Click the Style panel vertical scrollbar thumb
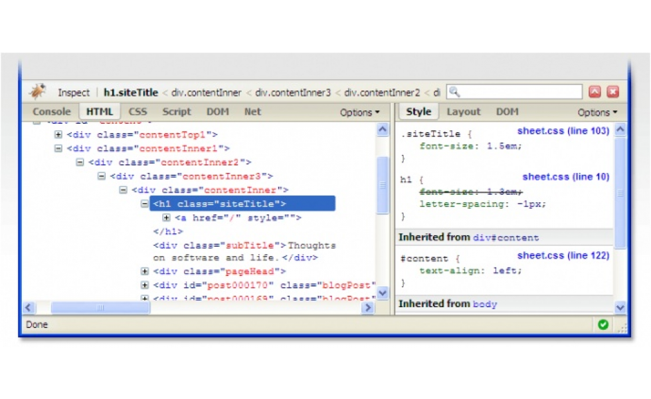Viewport: 651px width, 399px height. (620, 193)
